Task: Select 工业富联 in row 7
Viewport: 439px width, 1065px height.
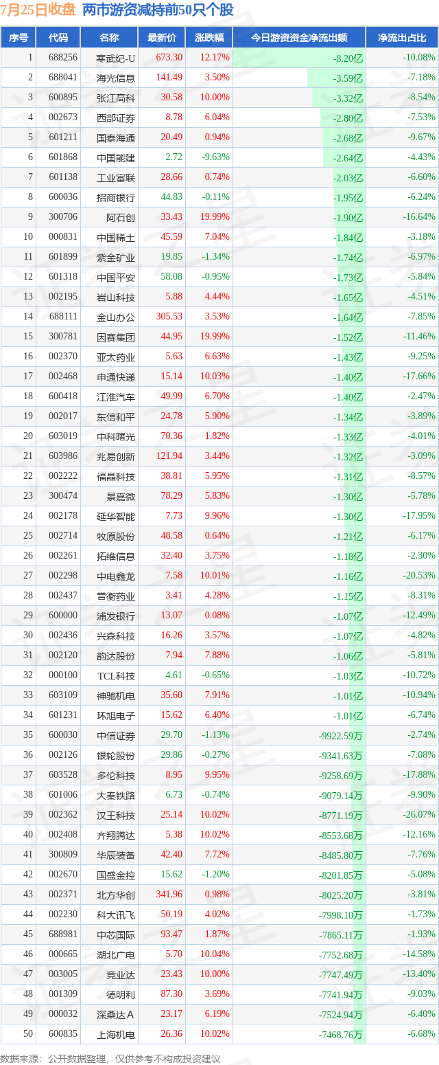Action: 116,177
